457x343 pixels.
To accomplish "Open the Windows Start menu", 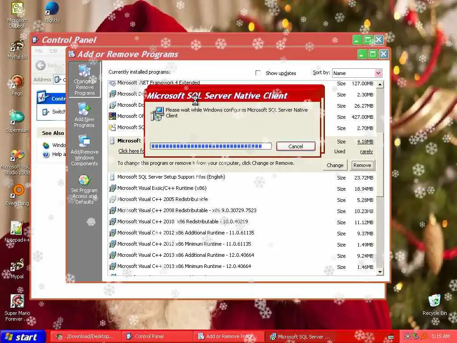I will tap(23, 337).
